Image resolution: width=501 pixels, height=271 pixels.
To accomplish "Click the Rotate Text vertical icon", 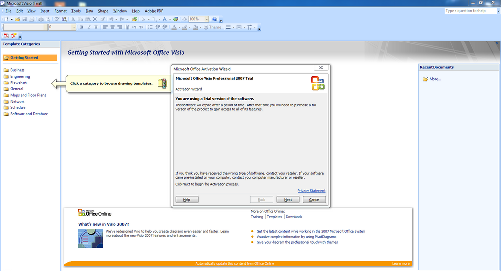I will [x=127, y=27].
